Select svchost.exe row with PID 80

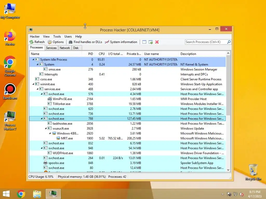point(127,168)
